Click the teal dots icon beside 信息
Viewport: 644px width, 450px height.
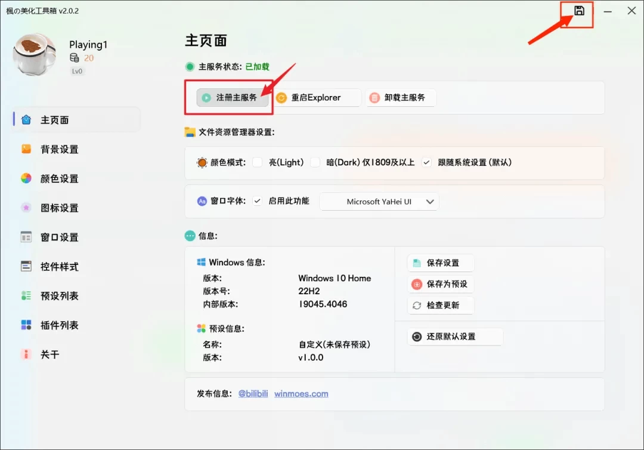point(190,236)
